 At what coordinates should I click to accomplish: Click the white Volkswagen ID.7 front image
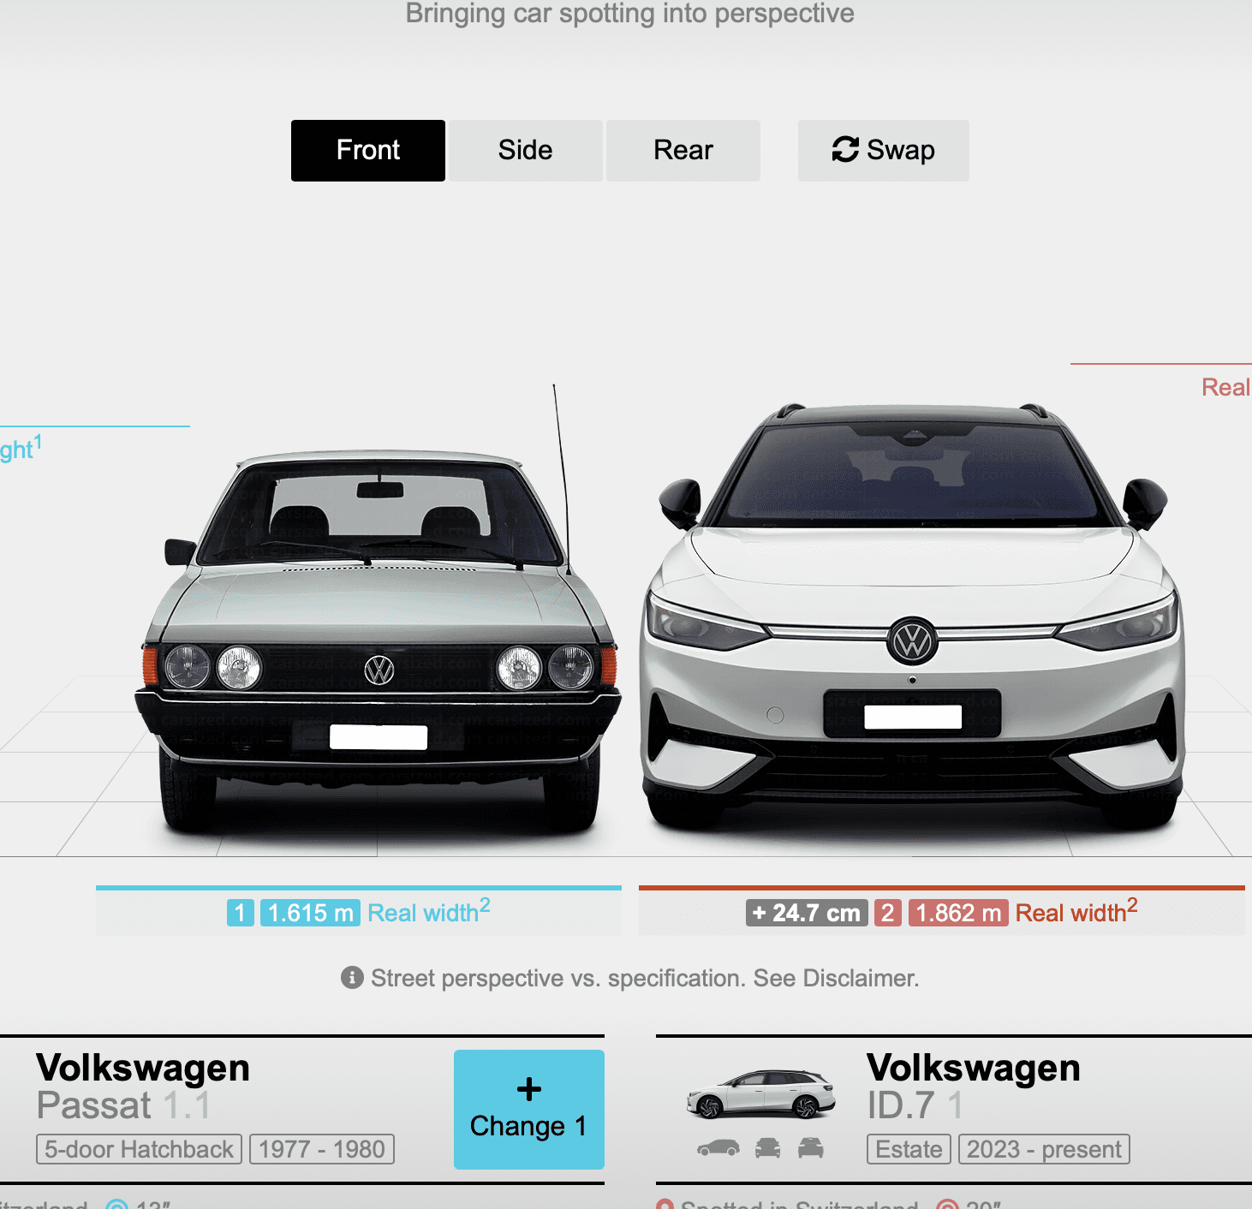913,618
